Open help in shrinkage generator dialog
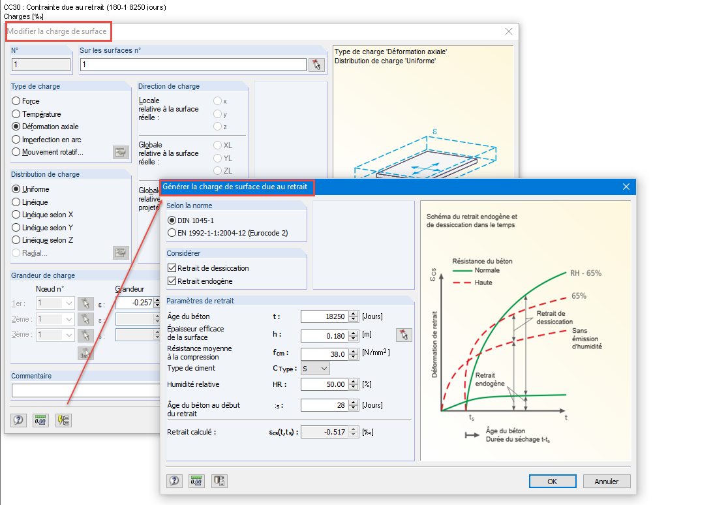 tap(174, 481)
